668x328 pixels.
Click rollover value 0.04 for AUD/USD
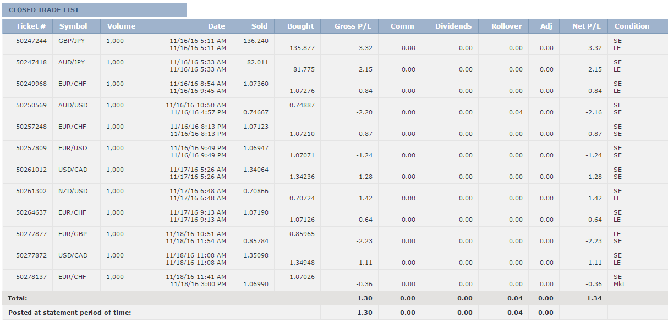516,112
